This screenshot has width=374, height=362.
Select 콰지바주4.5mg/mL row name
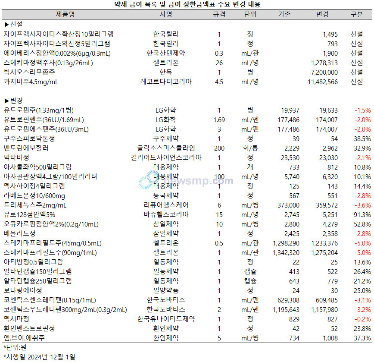click(x=31, y=82)
